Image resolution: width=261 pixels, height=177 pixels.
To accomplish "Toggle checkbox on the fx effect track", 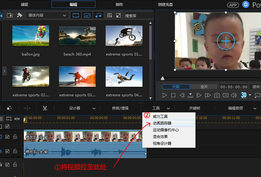I will [7, 164].
